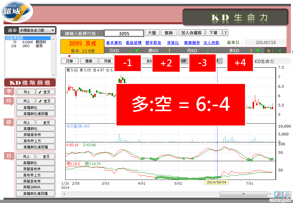The image size is (293, 203).
Task: Open the 融資融券 link
Action: [x=192, y=43]
